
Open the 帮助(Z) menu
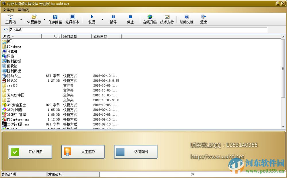pos(24,10)
